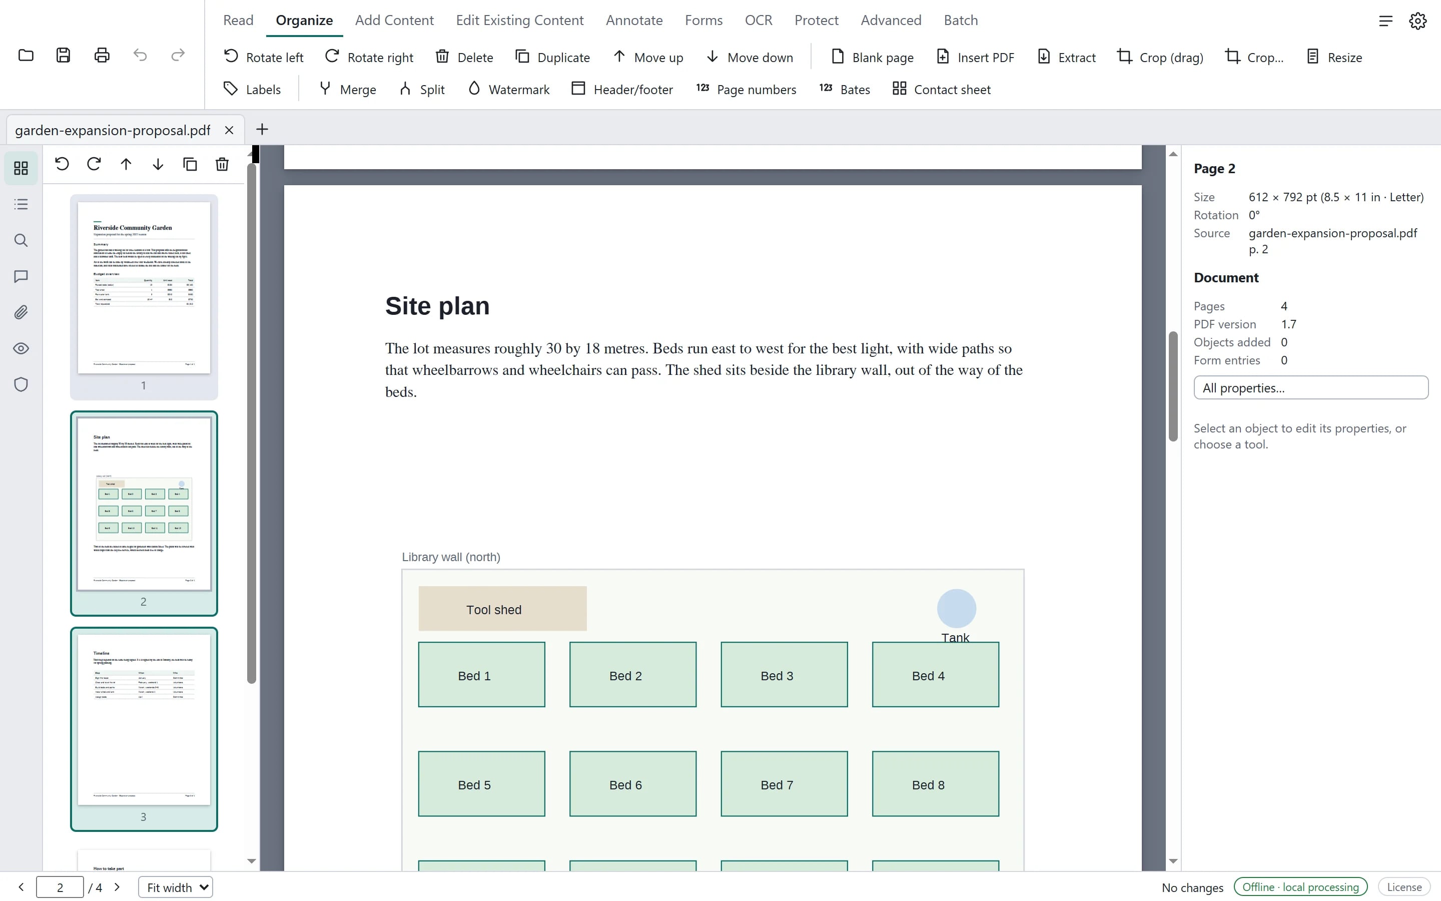Move page up arrow in thumbnail toolbar

tap(126, 164)
